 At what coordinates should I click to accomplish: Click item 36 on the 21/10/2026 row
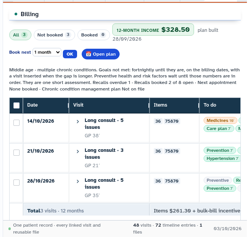pos(158,151)
